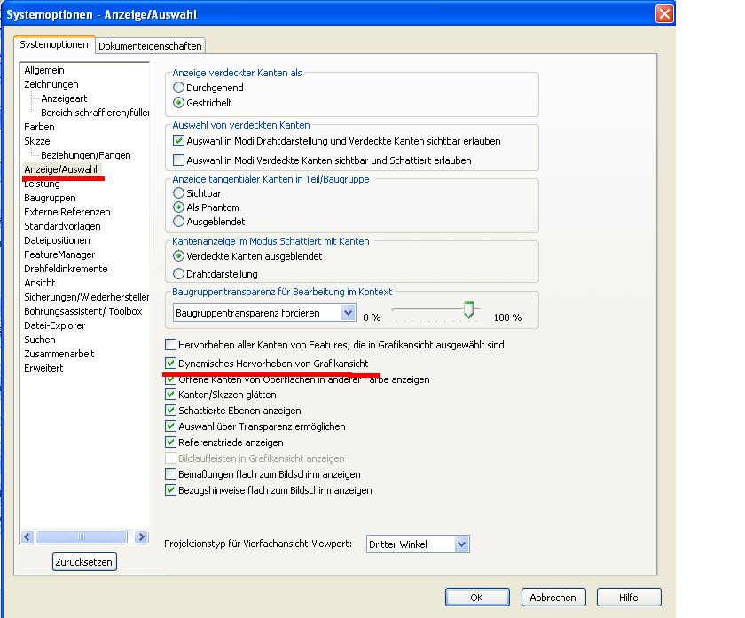745x618 pixels.
Task: Select the Erweitert category
Action: tap(43, 368)
